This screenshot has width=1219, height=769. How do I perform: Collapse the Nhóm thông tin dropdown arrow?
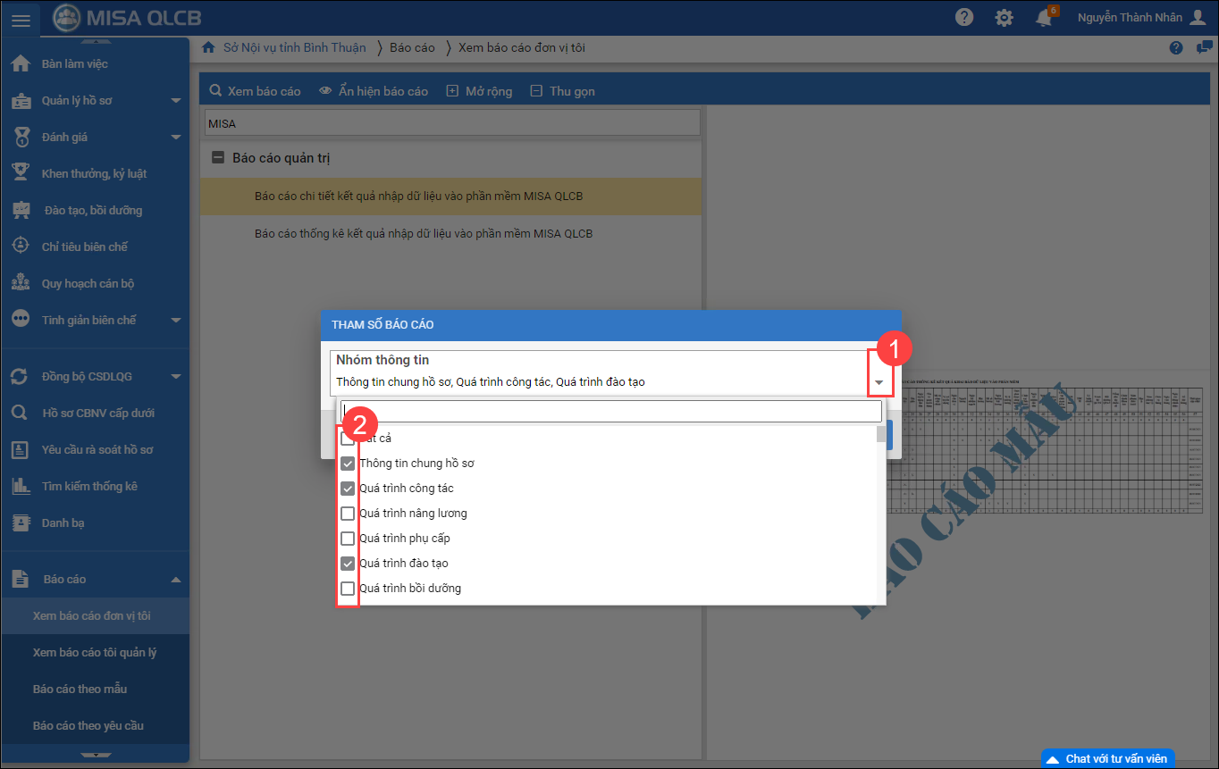[879, 382]
